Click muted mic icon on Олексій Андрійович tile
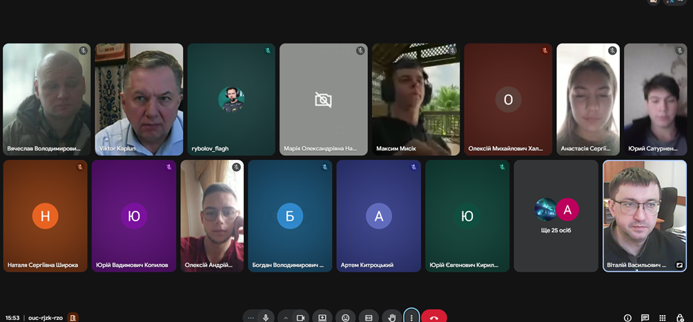 point(237,167)
